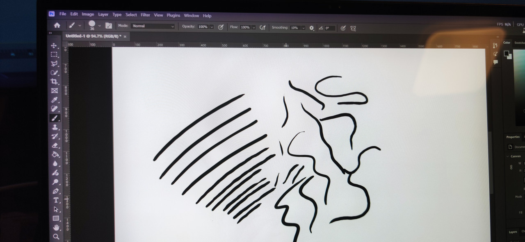Viewport: 525px width, 242px height.
Task: Click the brush angle 0° field
Action: click(330, 28)
